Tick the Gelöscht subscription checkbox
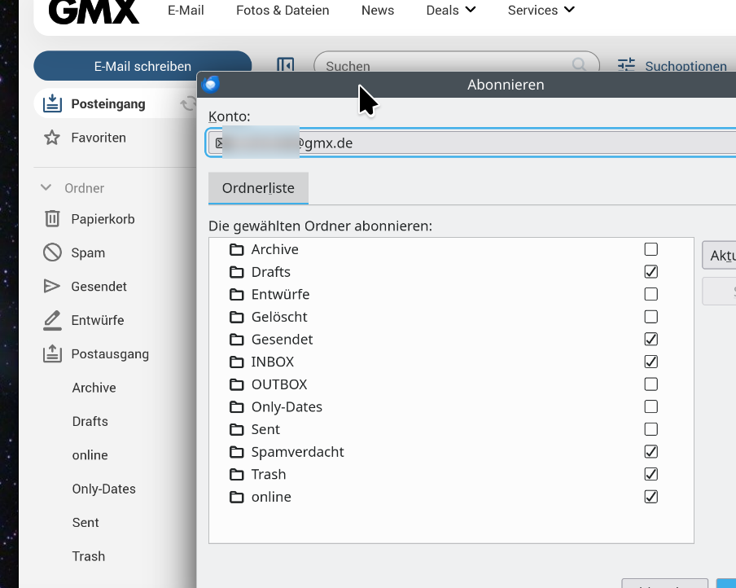The width and height of the screenshot is (736, 588). coord(651,317)
